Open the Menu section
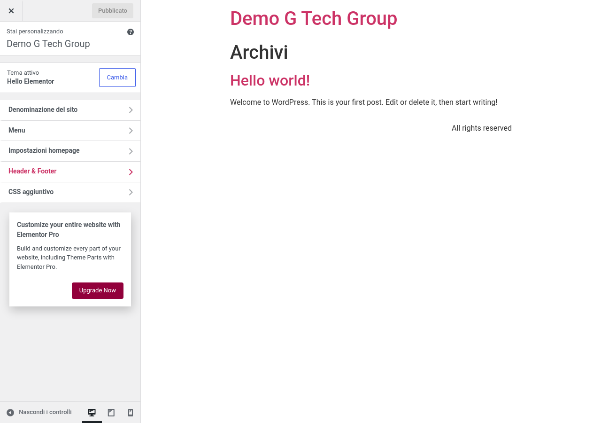 (70, 131)
